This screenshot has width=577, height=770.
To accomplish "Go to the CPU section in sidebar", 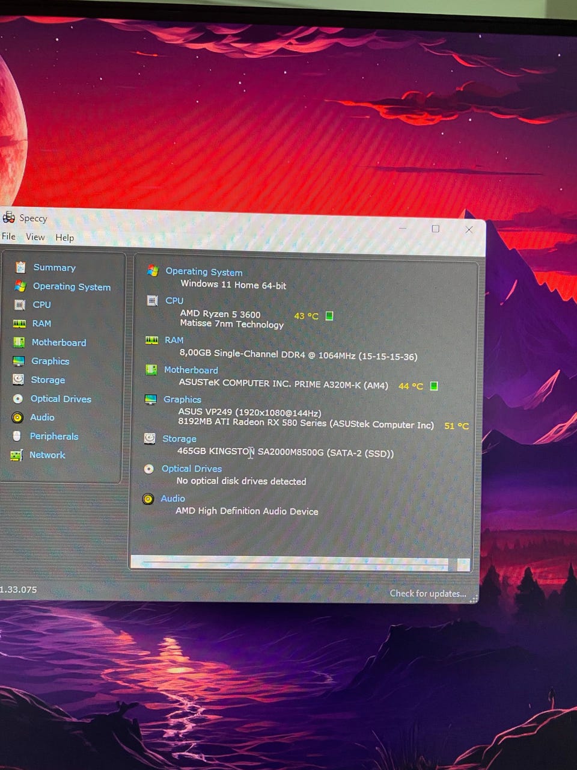I will (x=41, y=304).
